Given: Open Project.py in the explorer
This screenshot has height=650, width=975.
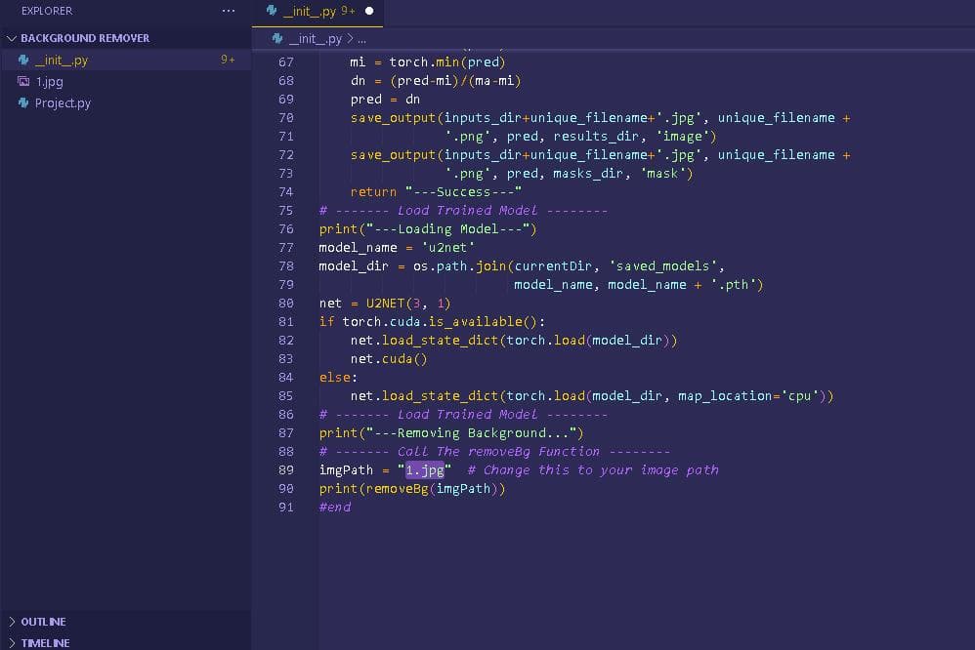Looking at the screenshot, I should (x=63, y=103).
